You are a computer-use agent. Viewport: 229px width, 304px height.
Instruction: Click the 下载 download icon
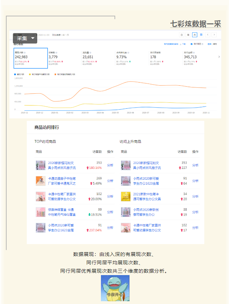(183, 44)
